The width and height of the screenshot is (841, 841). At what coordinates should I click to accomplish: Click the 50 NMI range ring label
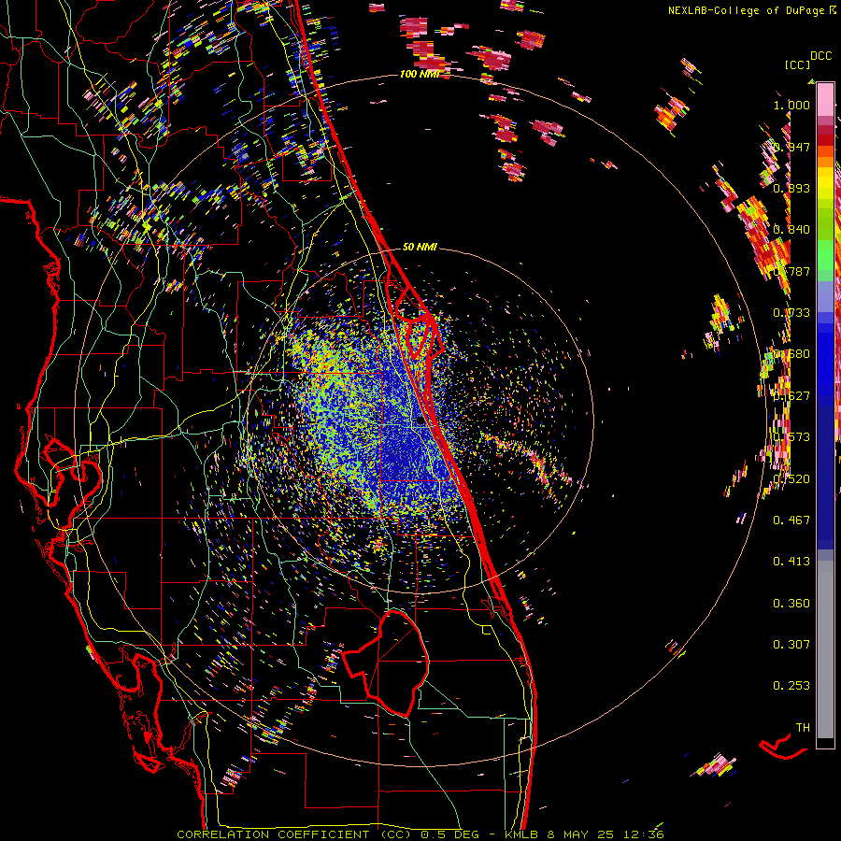(x=420, y=247)
